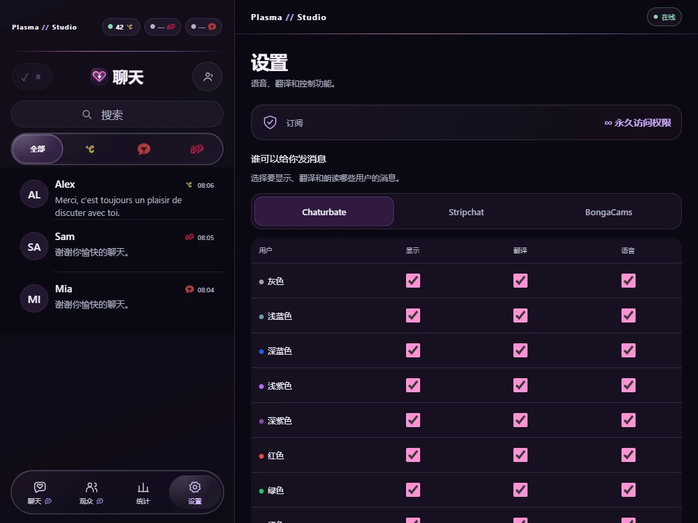This screenshot has width=698, height=523.
Task: Open the 统计 tab in bottom navigation
Action: (143, 492)
